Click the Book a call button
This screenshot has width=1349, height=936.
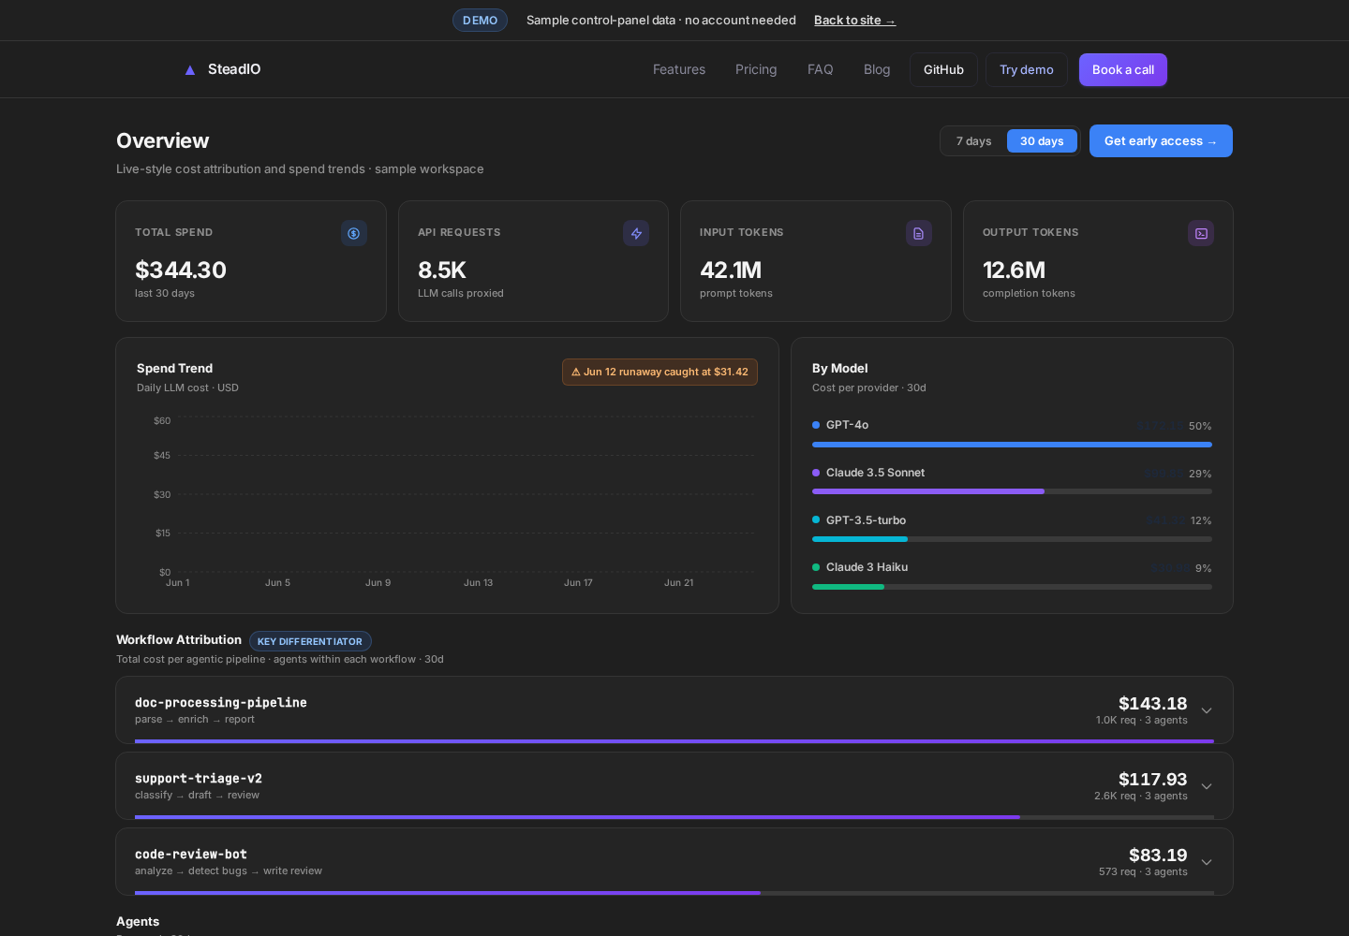(1123, 69)
